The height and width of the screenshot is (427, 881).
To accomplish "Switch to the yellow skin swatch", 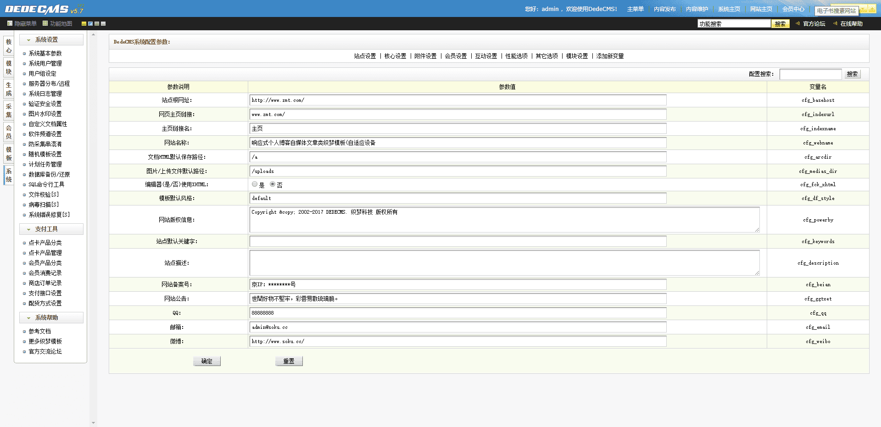I will (x=84, y=23).
